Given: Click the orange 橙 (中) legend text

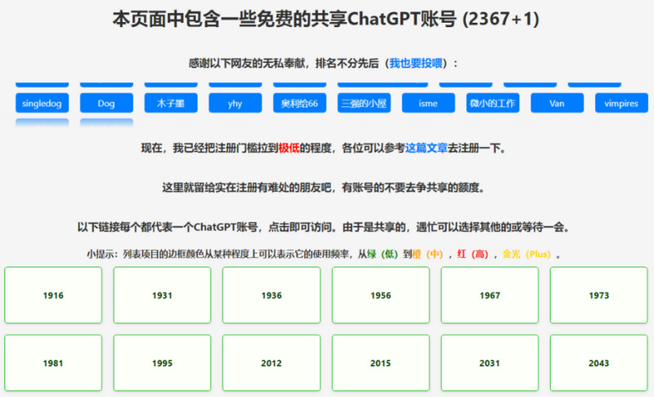Looking at the screenshot, I should click(x=428, y=254).
